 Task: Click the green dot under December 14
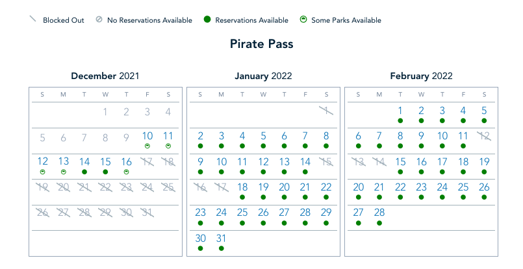click(84, 172)
